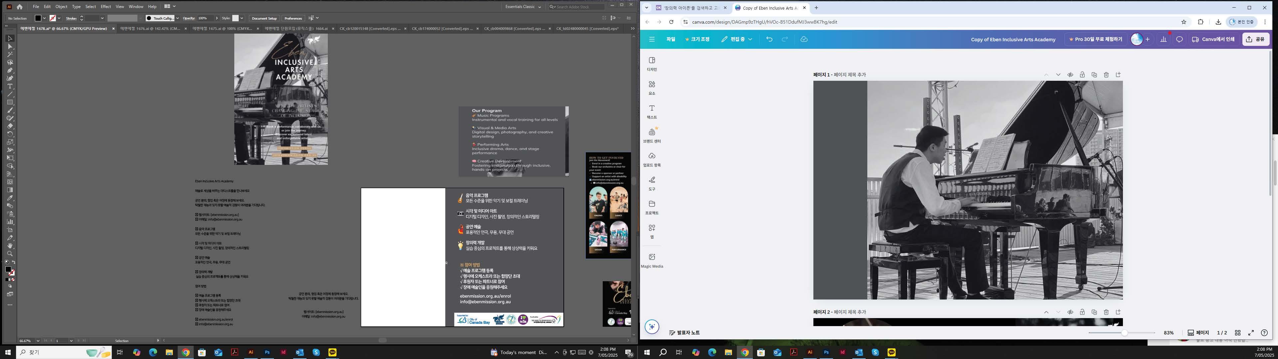Click the Document Setup button
1278x359 pixels.
(264, 18)
